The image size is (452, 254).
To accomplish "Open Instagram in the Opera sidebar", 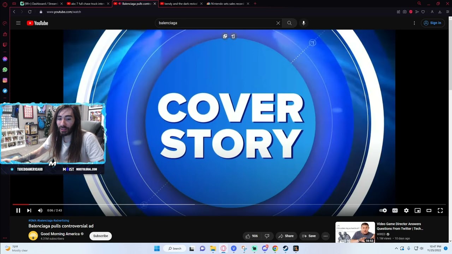I will pos(5,80).
